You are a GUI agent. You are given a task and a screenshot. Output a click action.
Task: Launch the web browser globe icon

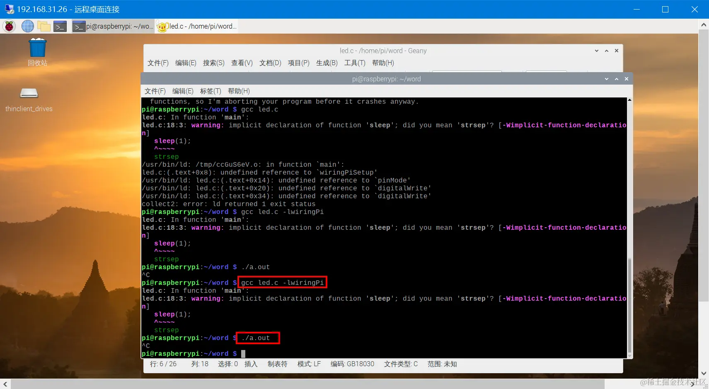(x=27, y=26)
